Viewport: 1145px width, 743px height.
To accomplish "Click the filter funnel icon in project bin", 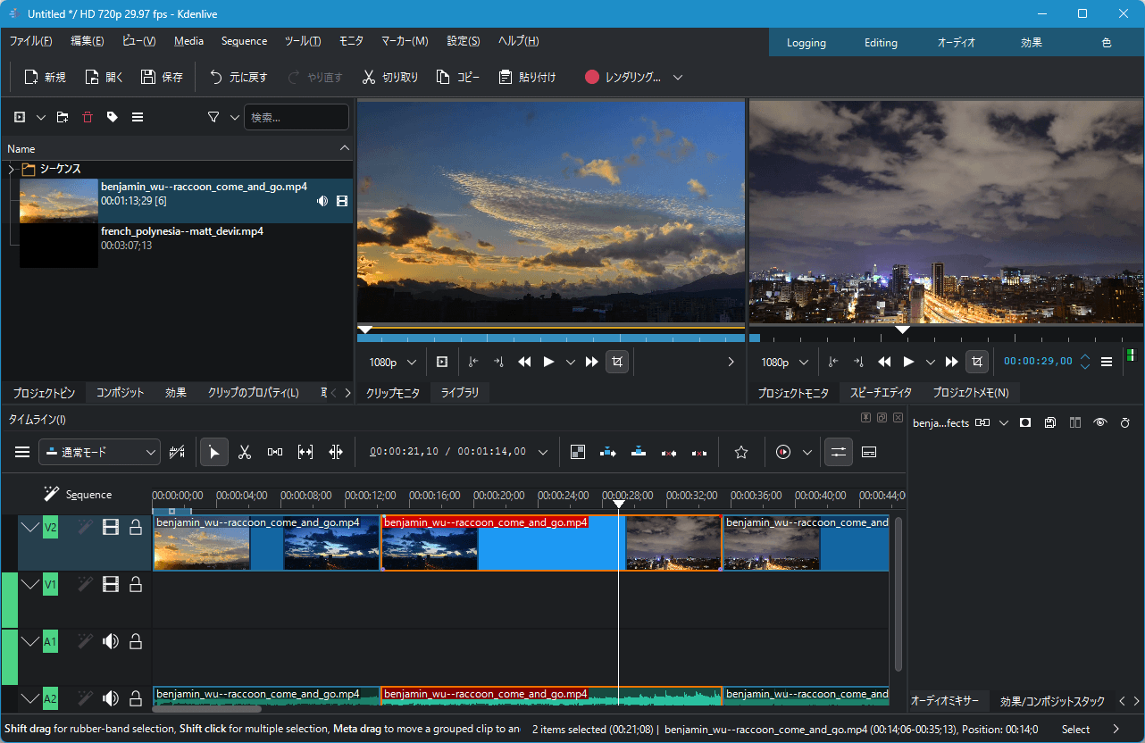I will [x=213, y=117].
